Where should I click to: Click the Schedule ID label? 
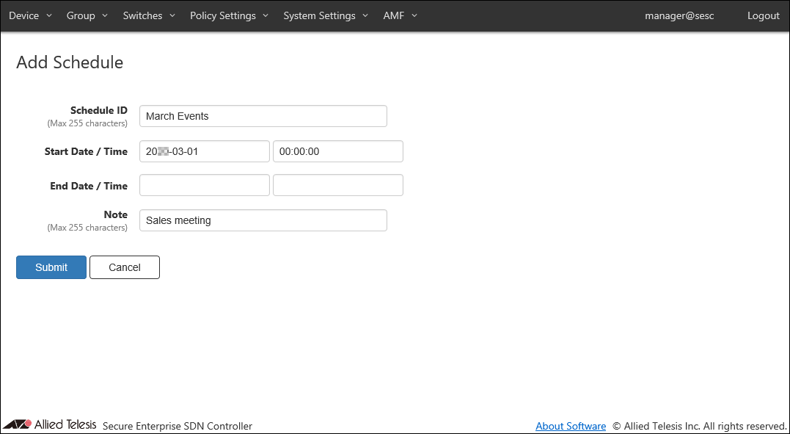click(x=99, y=110)
